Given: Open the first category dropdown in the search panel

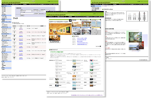Looking at the screenshot, I should point(26,11).
